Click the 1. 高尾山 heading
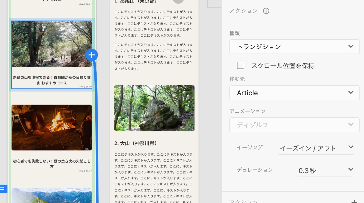This screenshot has height=203, width=364. (136, 1)
